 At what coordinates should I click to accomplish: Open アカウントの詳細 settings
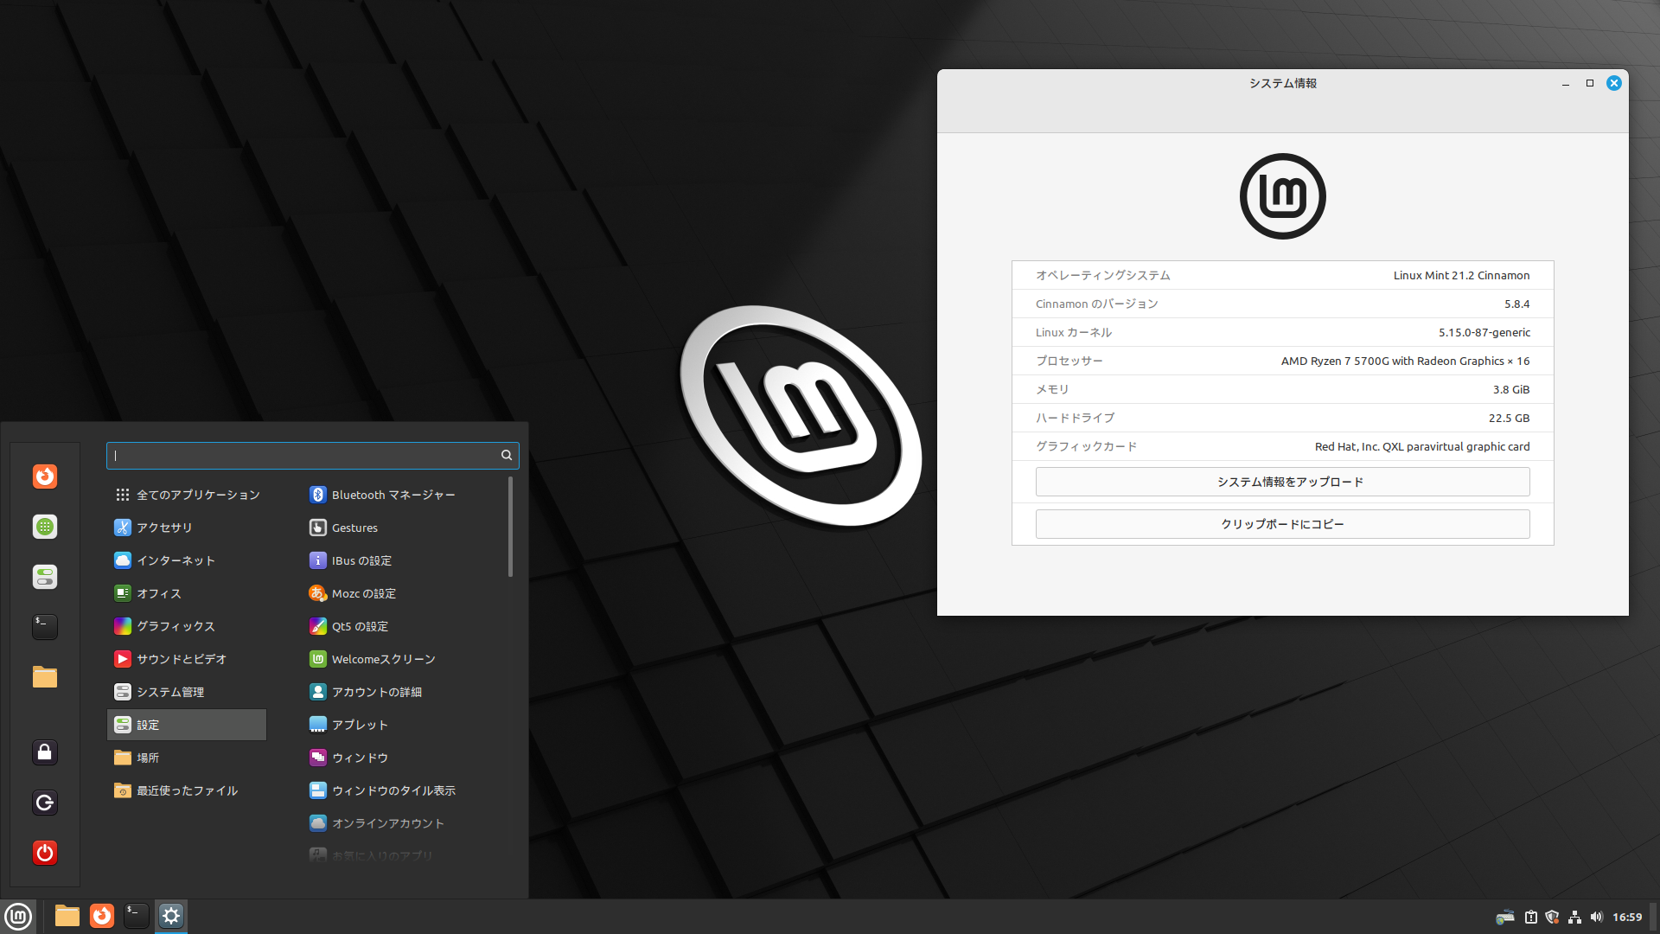pyautogui.click(x=376, y=692)
